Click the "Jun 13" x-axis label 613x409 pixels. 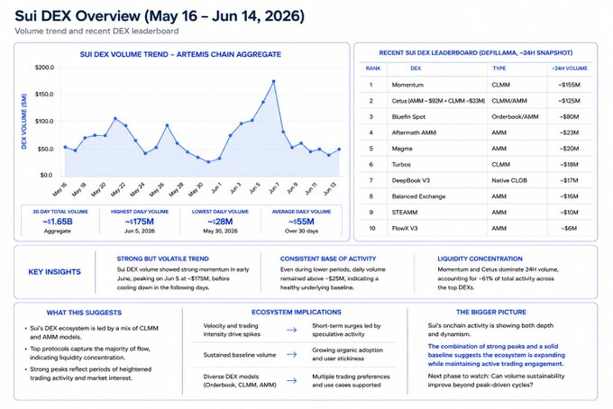click(x=330, y=188)
